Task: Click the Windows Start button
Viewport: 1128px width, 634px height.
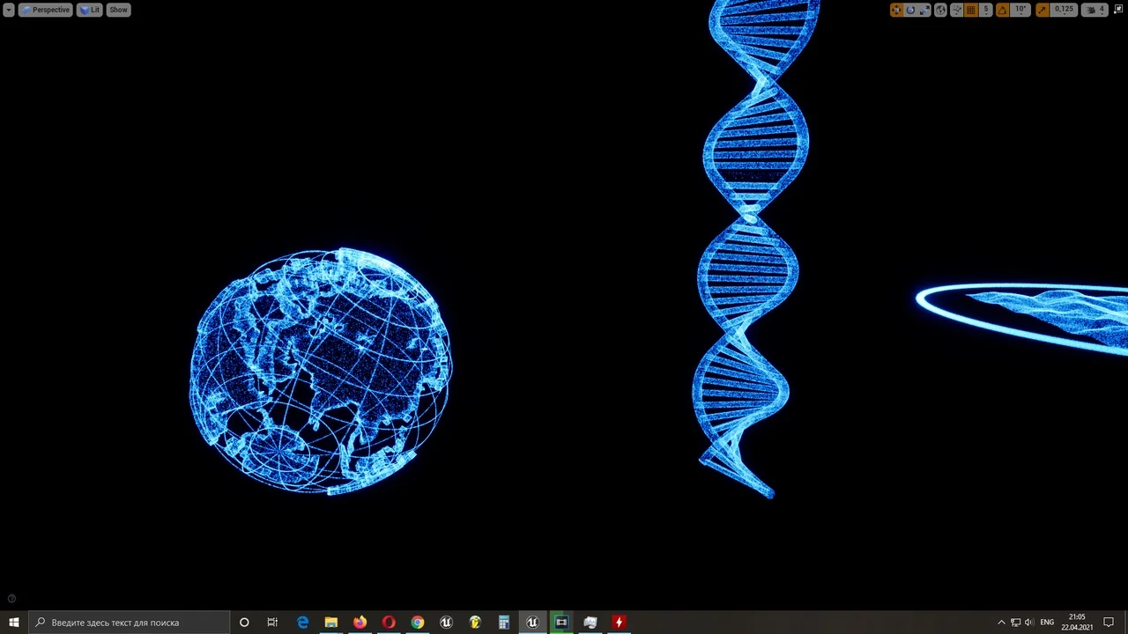Action: (14, 623)
